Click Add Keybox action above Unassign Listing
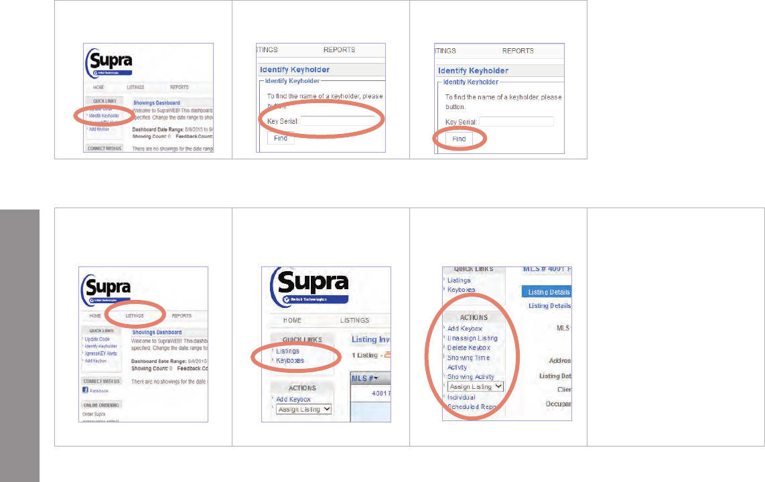 pyautogui.click(x=464, y=329)
